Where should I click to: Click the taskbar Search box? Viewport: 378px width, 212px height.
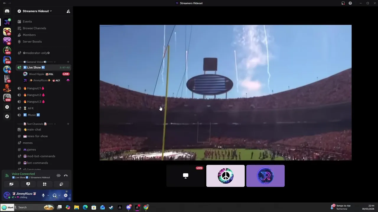34,207
